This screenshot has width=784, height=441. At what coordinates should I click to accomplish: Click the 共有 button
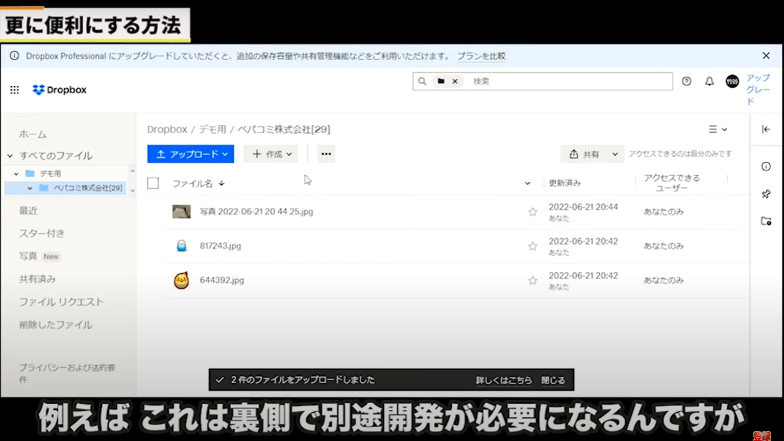584,154
